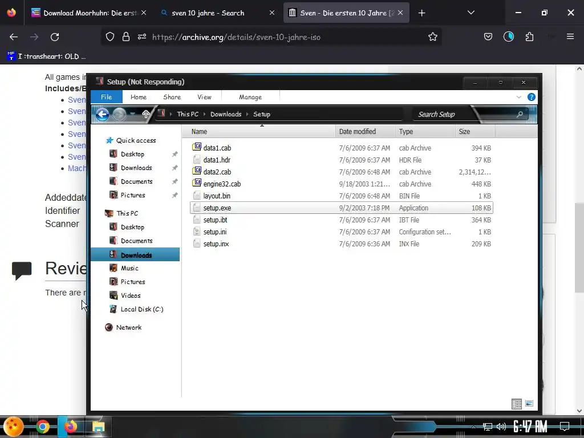Screen dimensions: 584x438
Task: Select Music under This PC
Action: (129, 268)
